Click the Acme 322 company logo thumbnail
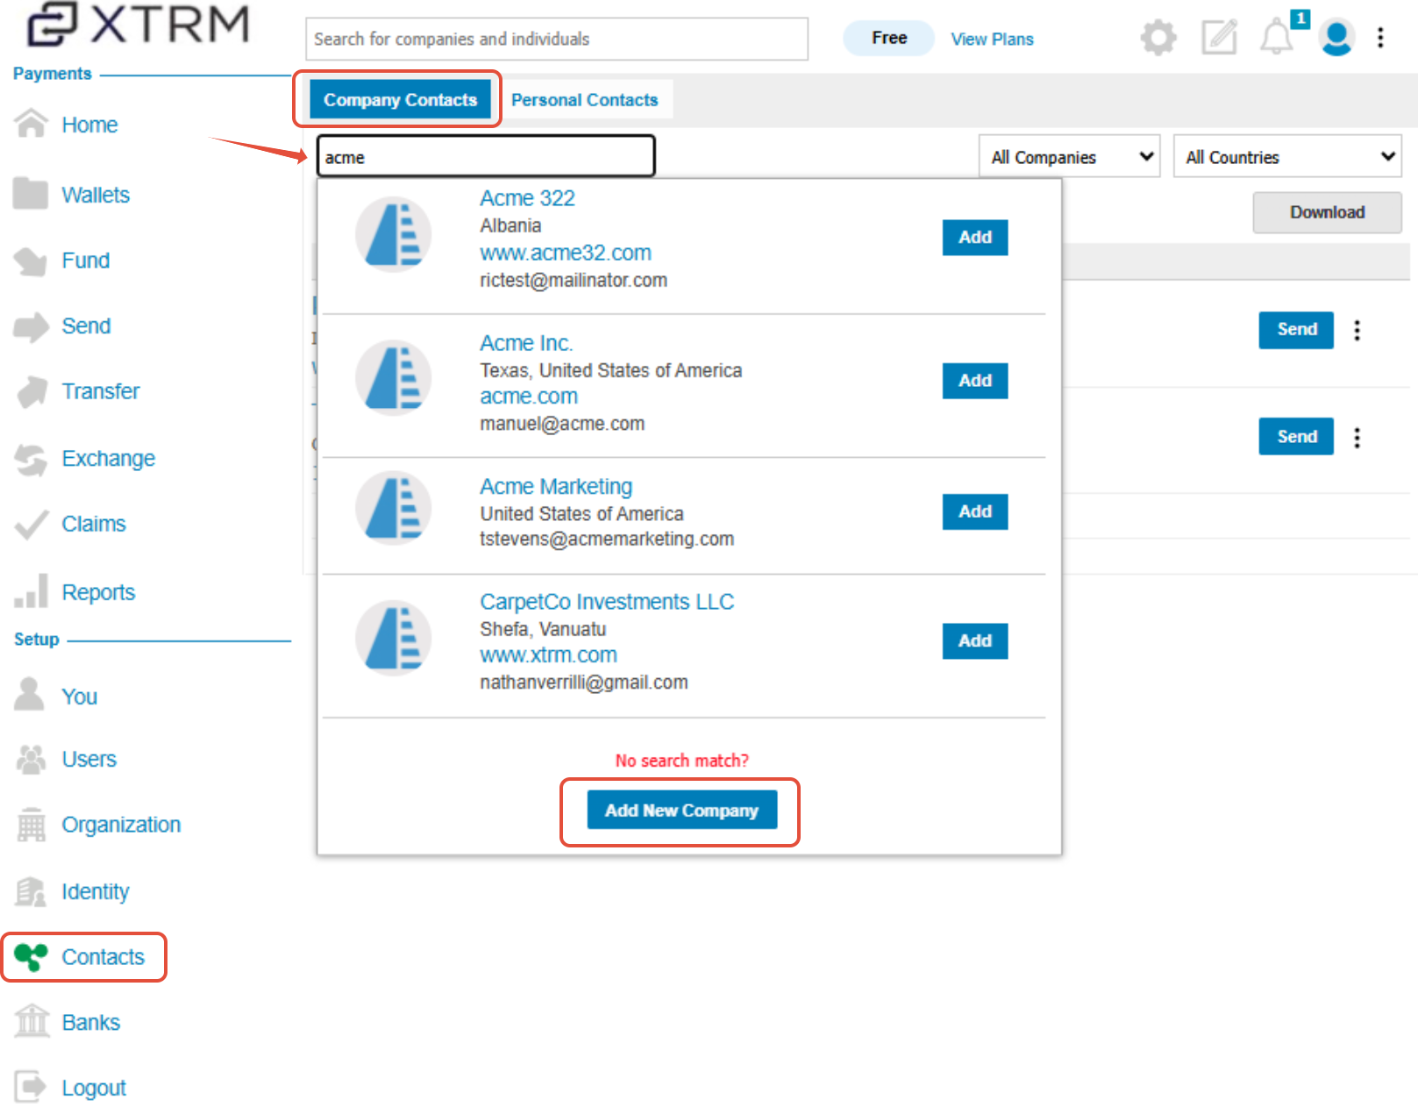Viewport: 1418px width, 1108px height. tap(393, 234)
